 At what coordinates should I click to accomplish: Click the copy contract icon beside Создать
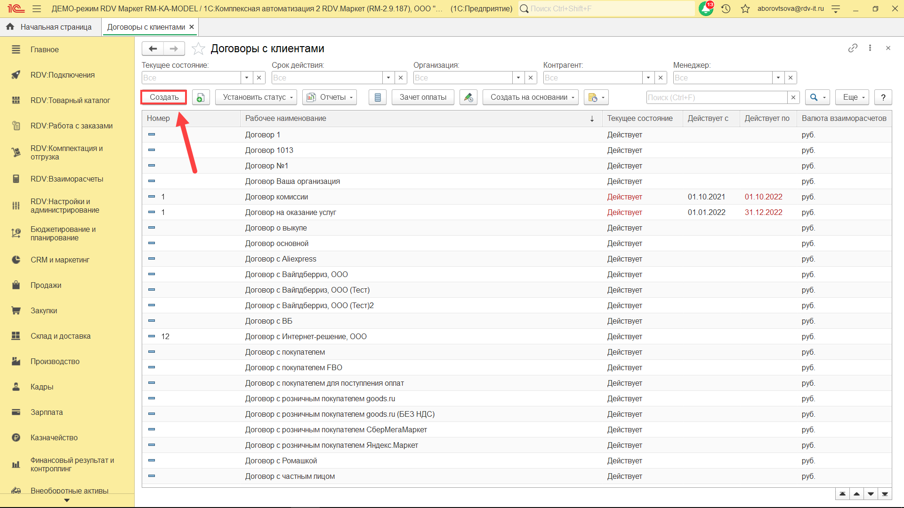201,97
